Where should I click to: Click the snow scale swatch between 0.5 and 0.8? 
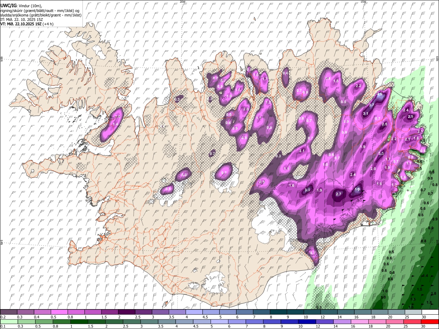click(59, 312)
